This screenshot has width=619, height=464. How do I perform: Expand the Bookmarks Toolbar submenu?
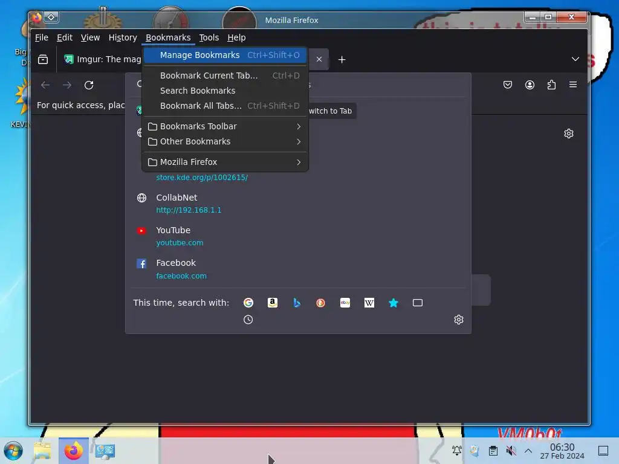pos(225,126)
